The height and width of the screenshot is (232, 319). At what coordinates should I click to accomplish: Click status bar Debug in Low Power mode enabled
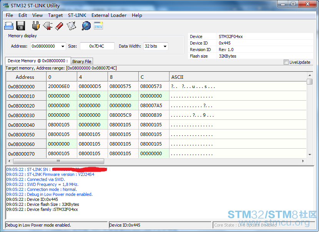38,225
